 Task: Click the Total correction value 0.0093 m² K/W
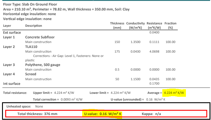tap(72, 99)
